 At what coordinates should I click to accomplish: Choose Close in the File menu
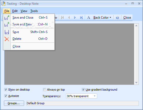click(x=29, y=46)
